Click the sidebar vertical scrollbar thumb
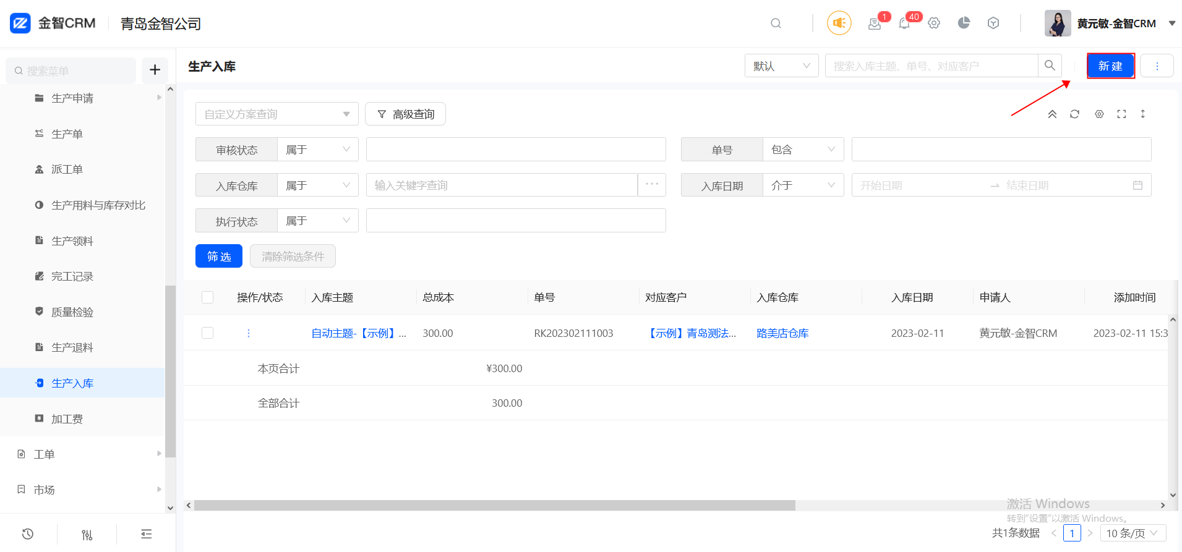 (x=170, y=371)
